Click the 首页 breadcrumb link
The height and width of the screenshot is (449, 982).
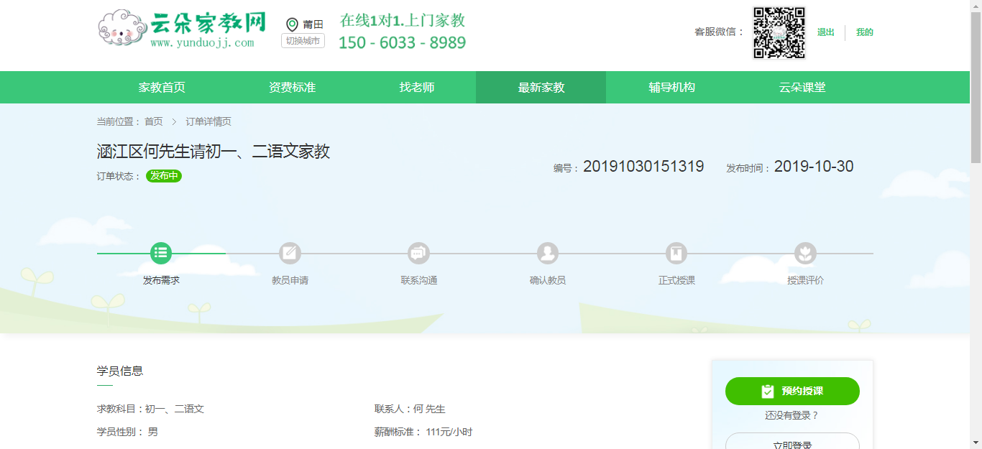pyautogui.click(x=153, y=122)
